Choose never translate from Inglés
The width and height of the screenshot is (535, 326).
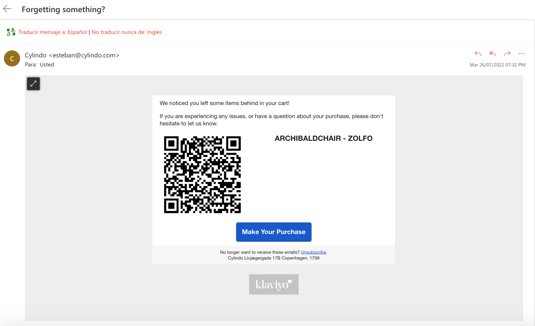127,32
